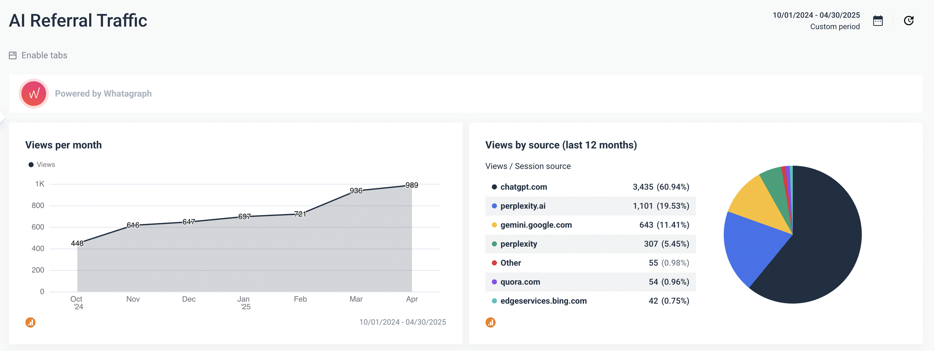Click the green legend dot for perplexity
The width and height of the screenshot is (934, 351).
click(x=494, y=244)
